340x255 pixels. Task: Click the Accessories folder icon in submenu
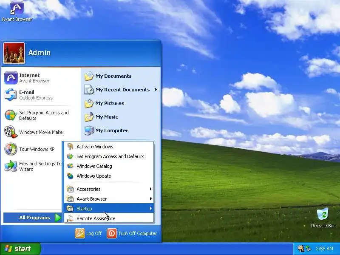[70, 189]
